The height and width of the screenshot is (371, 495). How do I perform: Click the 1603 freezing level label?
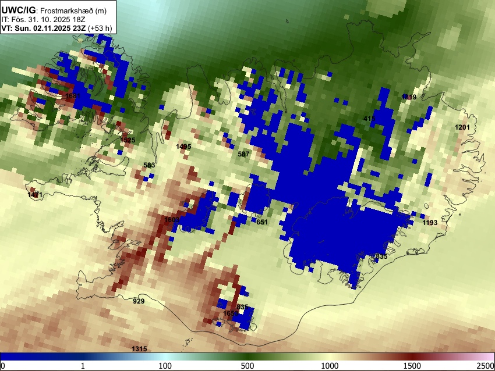coord(172,220)
